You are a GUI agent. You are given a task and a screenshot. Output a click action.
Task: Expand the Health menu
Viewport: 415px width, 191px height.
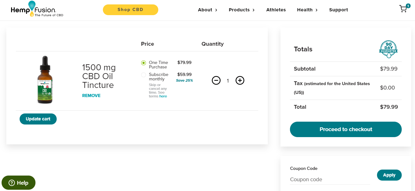[307, 10]
